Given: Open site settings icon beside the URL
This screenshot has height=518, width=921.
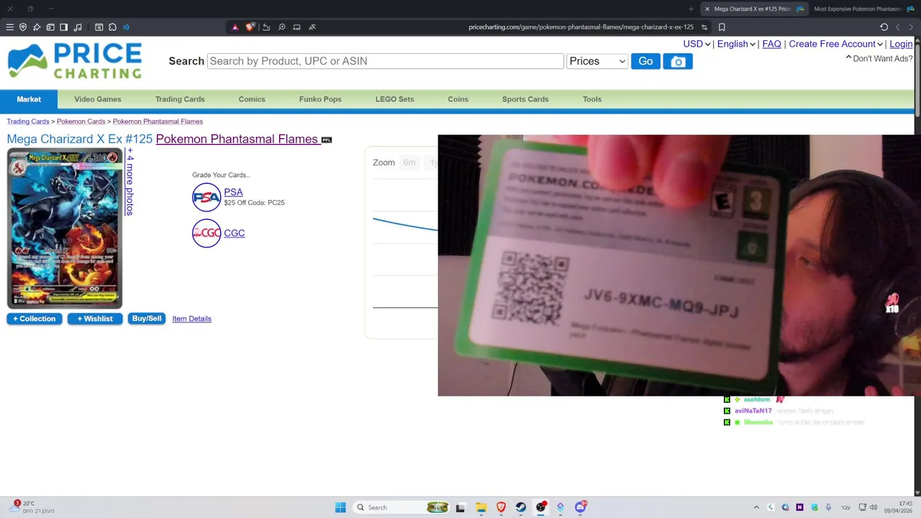Looking at the screenshot, I should 704,27.
